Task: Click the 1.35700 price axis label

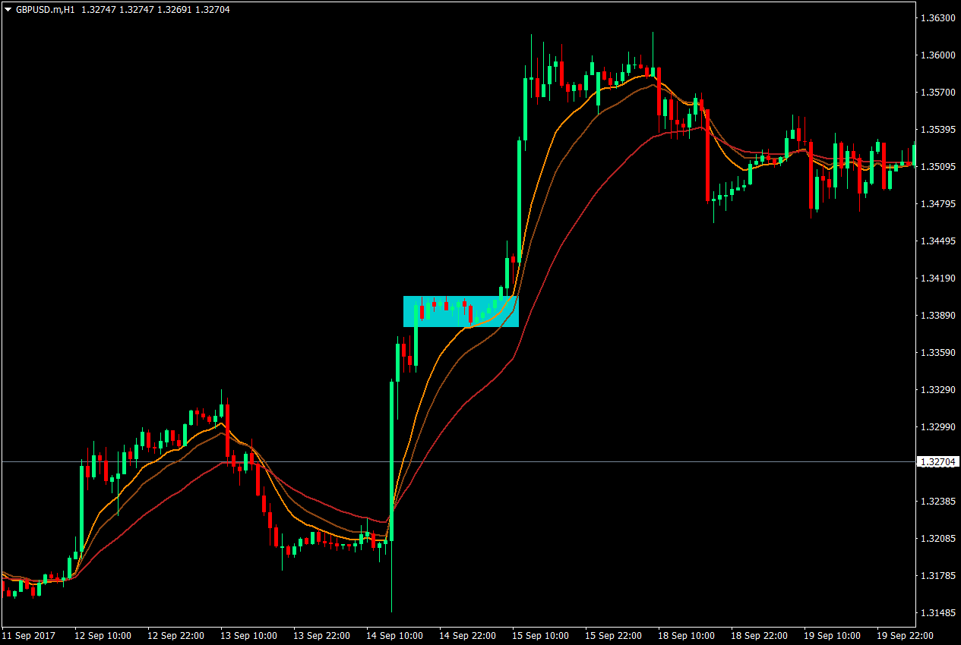Action: coord(937,93)
